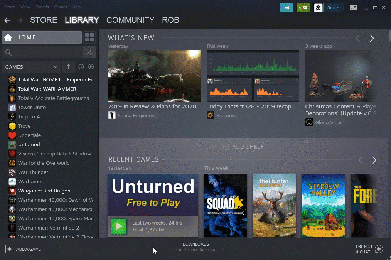This screenshot has width=391, height=260.
Task: Click the Tropico 4 list icon
Action: tap(12, 117)
